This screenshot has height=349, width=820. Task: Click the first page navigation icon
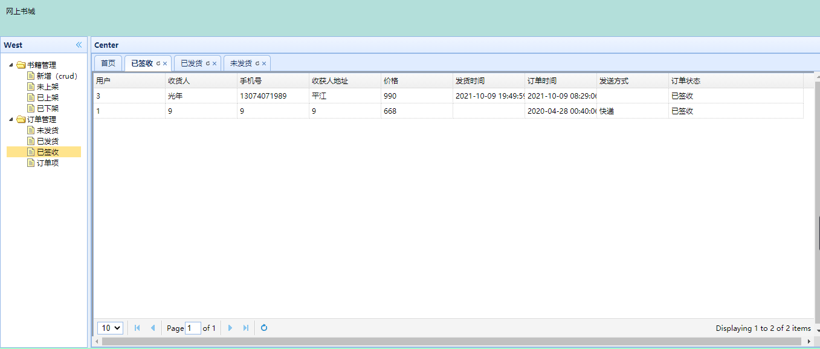(137, 328)
